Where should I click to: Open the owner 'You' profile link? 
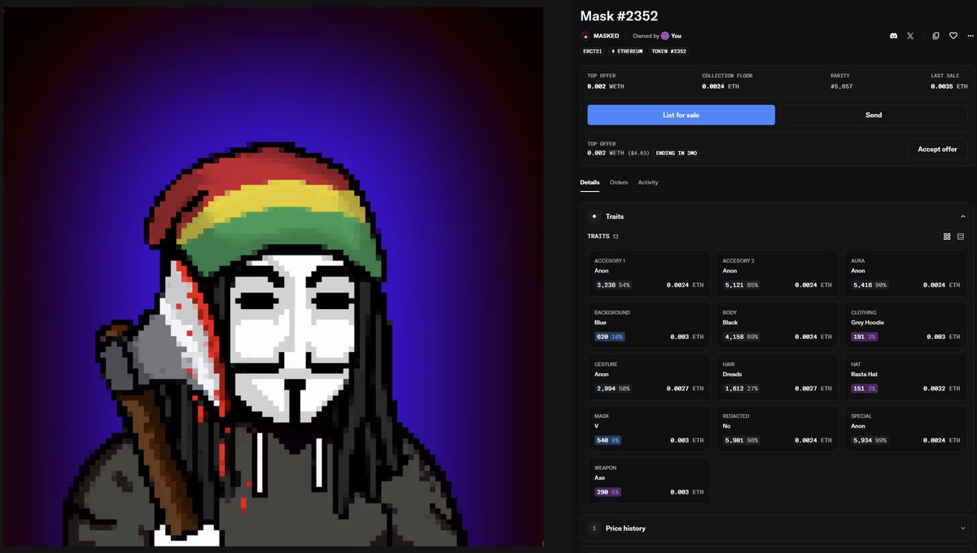[677, 36]
